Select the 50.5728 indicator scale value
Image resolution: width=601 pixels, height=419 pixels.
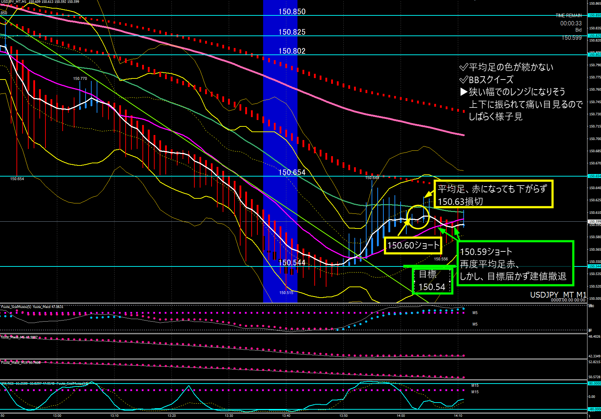point(595,377)
